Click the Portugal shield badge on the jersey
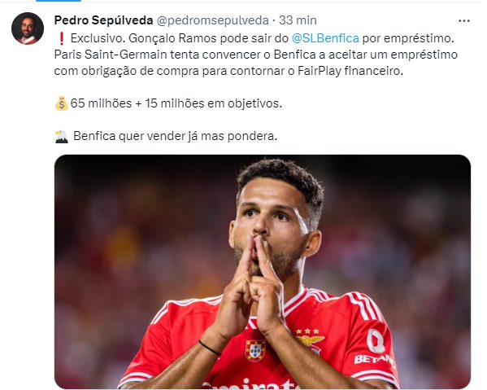 [x=255, y=350]
